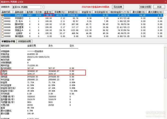Click the 交易次数 label in details
Image resolution: width=167 pixels, height=119 pixels.
coord(5,105)
